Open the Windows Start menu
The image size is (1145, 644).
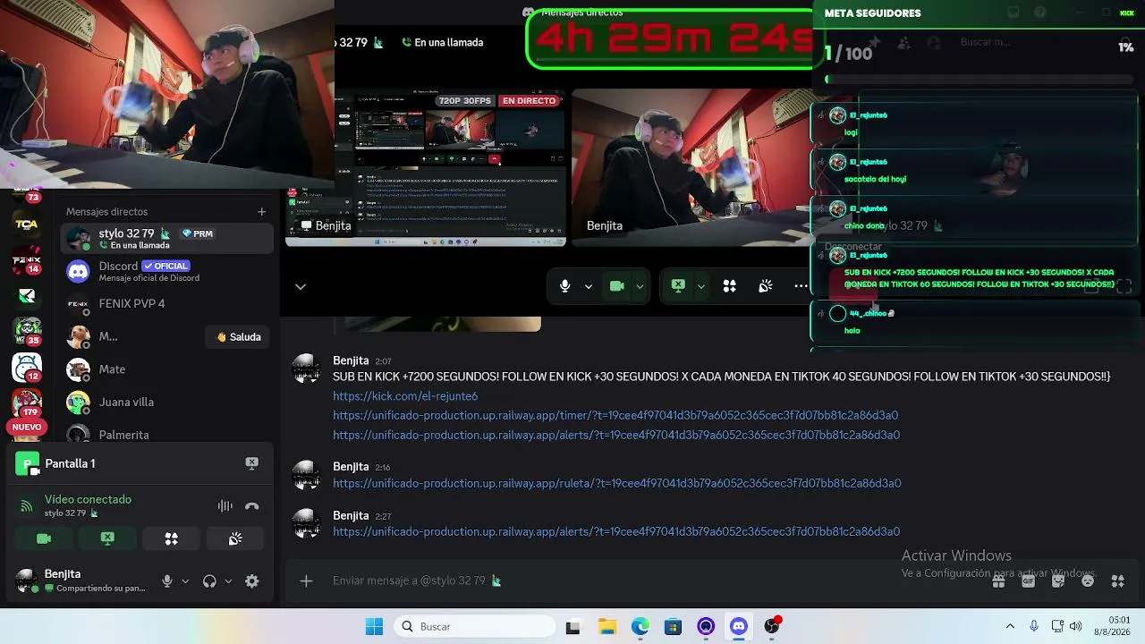tap(374, 626)
